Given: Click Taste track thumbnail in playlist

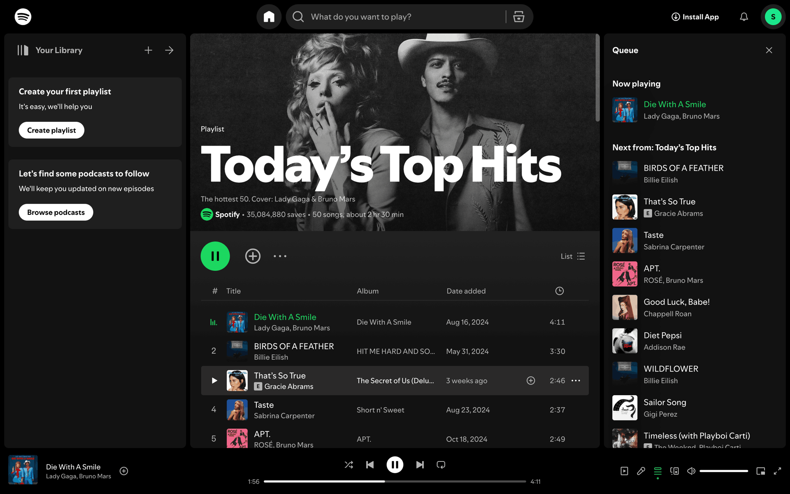Looking at the screenshot, I should [x=237, y=410].
